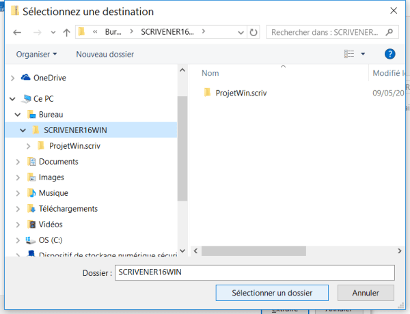410x314 pixels.
Task: Change the view layout icon
Action: point(349,54)
